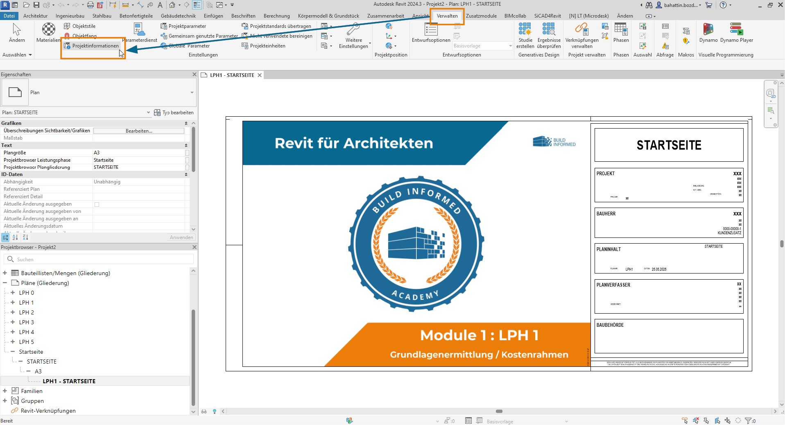The image size is (785, 425).
Task: Expand LPH 0 node
Action: pos(13,293)
